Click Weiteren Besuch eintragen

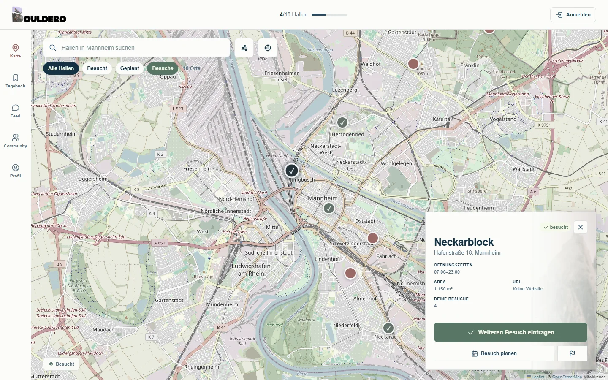(x=510, y=332)
